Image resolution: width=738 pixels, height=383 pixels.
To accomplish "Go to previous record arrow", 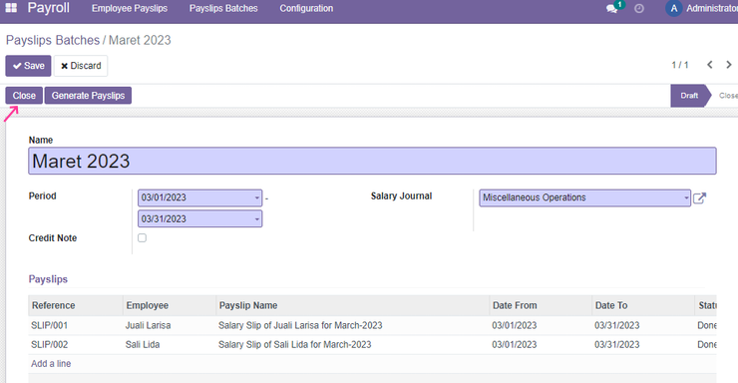I will pos(710,65).
